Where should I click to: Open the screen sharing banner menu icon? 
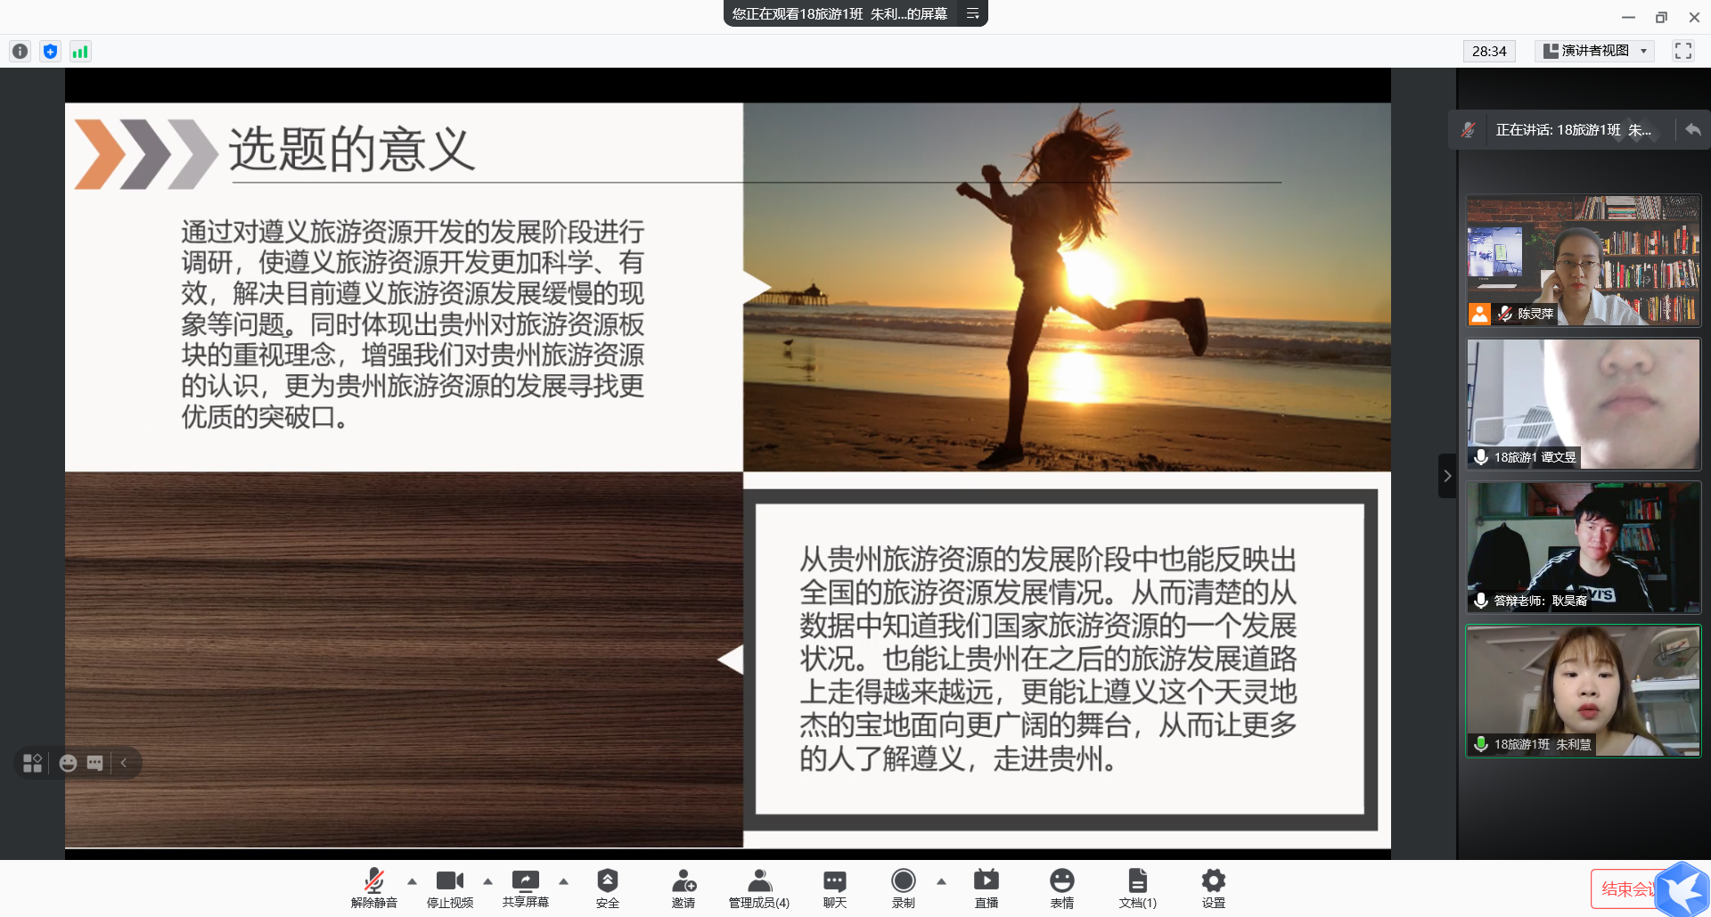(x=972, y=13)
